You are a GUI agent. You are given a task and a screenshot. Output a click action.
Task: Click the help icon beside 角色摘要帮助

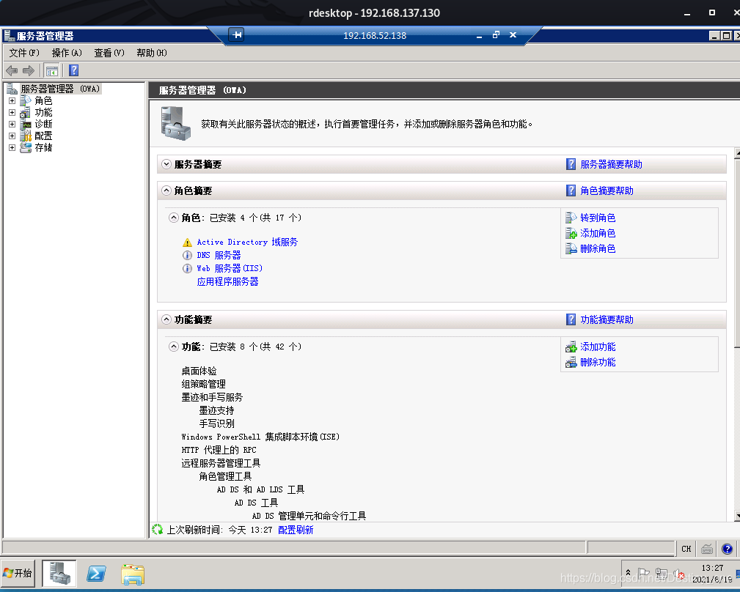pyautogui.click(x=571, y=190)
